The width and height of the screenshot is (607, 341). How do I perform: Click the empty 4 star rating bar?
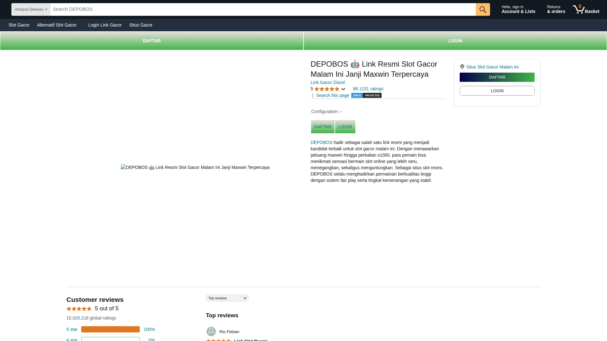(110, 339)
